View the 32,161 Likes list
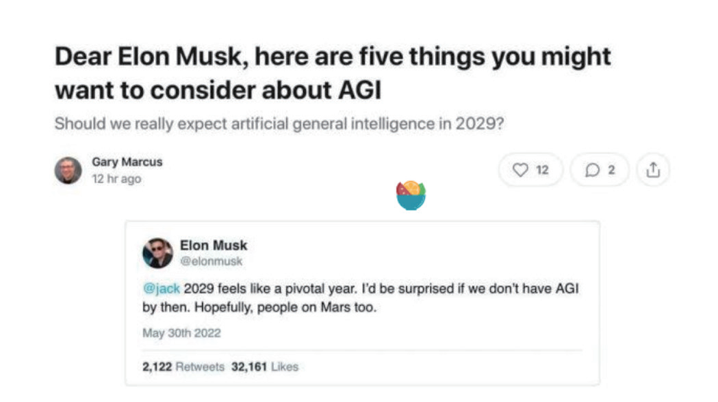 (265, 367)
